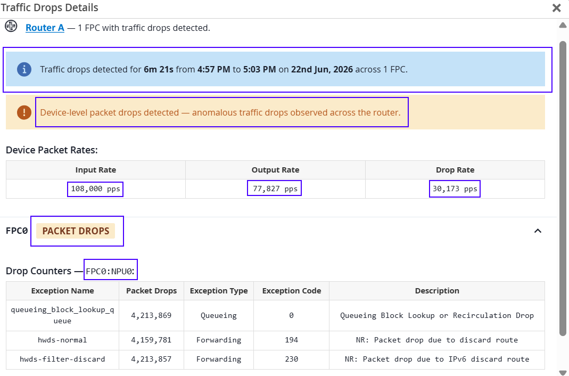Click the Drop Rate column header
The image size is (569, 376).
[x=455, y=170]
